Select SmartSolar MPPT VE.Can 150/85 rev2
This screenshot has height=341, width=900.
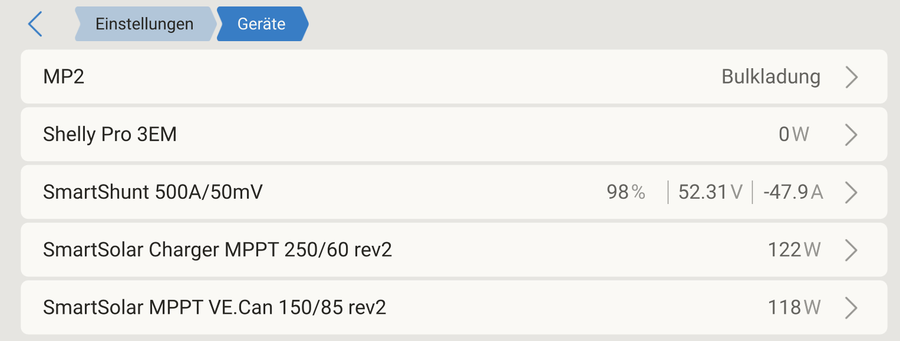[215, 307]
